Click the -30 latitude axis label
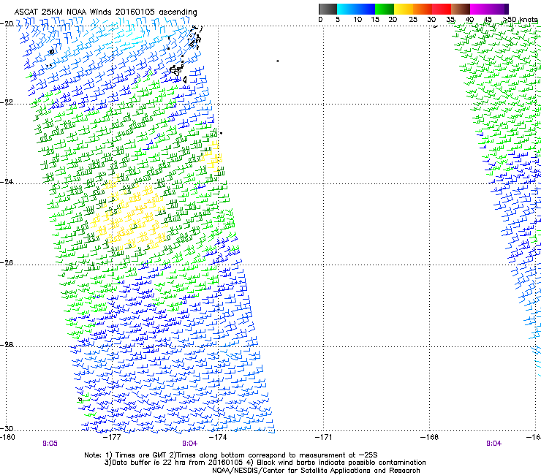541x475 pixels. (7, 428)
